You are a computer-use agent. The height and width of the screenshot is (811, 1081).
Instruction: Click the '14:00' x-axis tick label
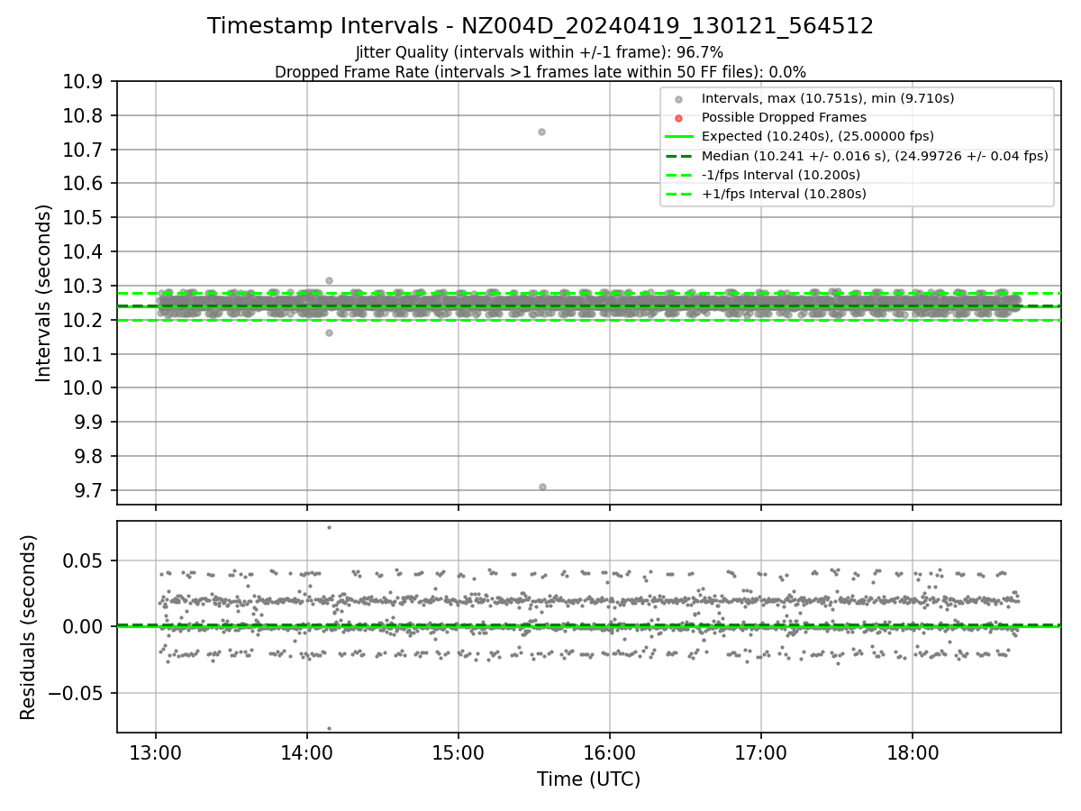tap(307, 752)
